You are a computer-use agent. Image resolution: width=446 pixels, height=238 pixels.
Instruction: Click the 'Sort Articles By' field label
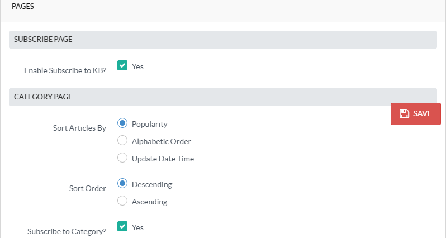pos(79,128)
